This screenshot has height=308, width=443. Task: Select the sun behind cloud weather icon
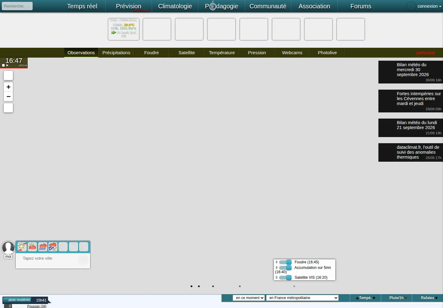[32, 247]
